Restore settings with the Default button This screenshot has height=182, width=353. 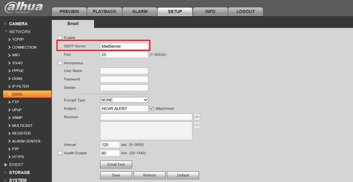coord(183,175)
